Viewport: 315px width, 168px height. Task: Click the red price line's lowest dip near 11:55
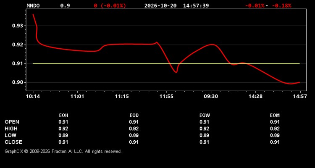[176, 72]
